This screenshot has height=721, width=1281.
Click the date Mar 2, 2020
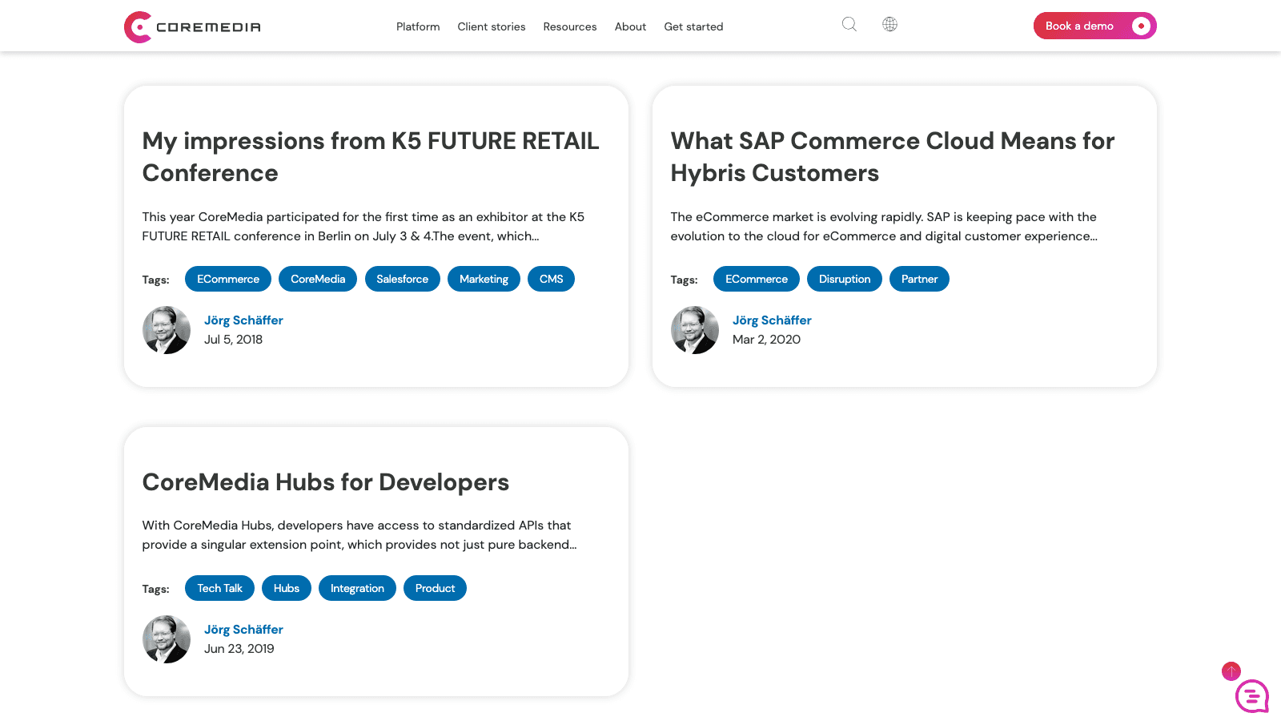tap(766, 340)
